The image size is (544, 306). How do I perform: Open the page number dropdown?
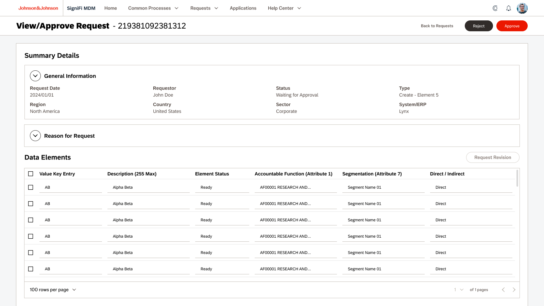click(459, 290)
